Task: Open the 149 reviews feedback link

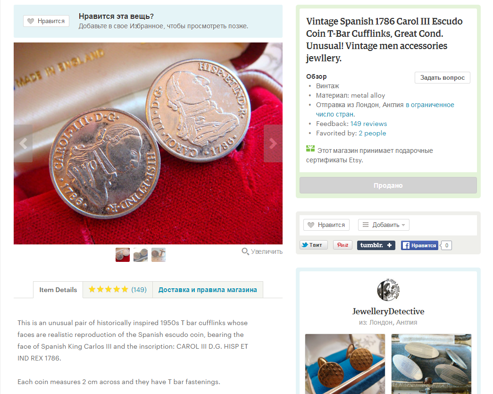Action: tap(368, 124)
